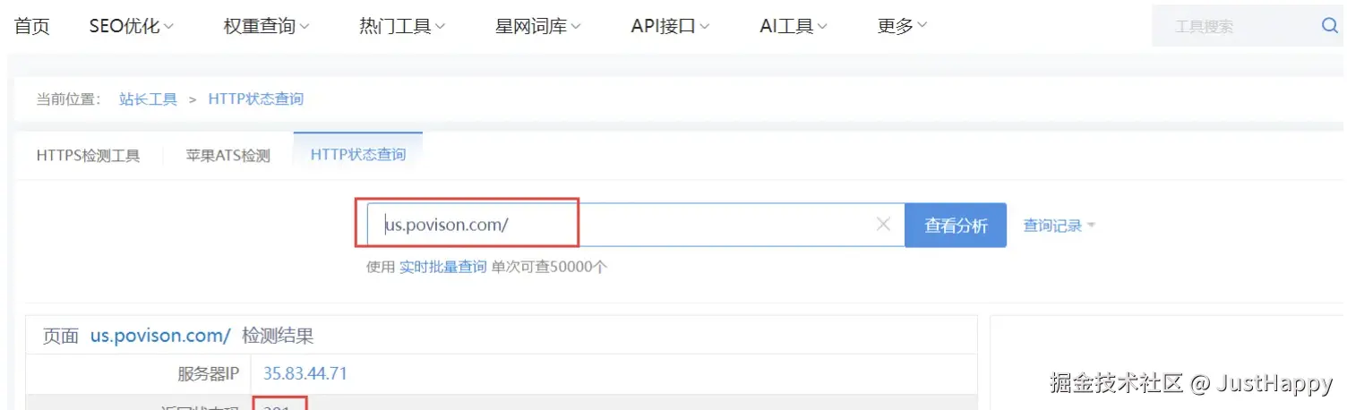The image size is (1347, 410).
Task: Switch to the 苹果ATS检测 tab
Action: click(227, 156)
